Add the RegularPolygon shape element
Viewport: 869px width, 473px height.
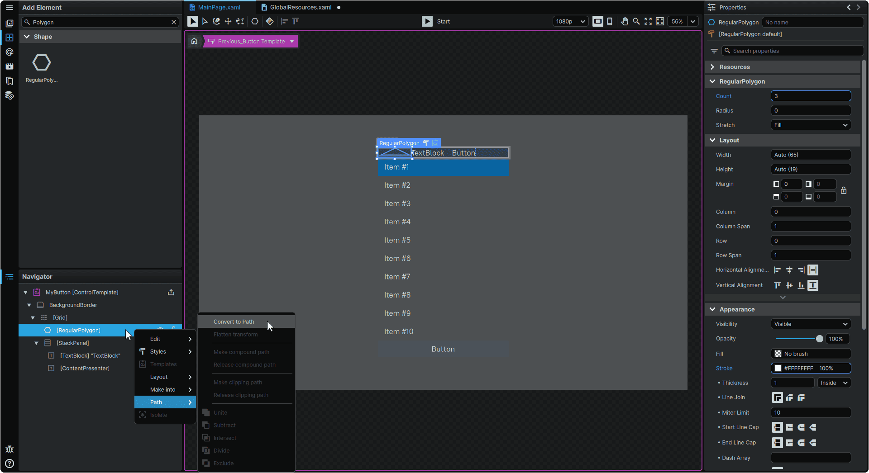[42, 68]
